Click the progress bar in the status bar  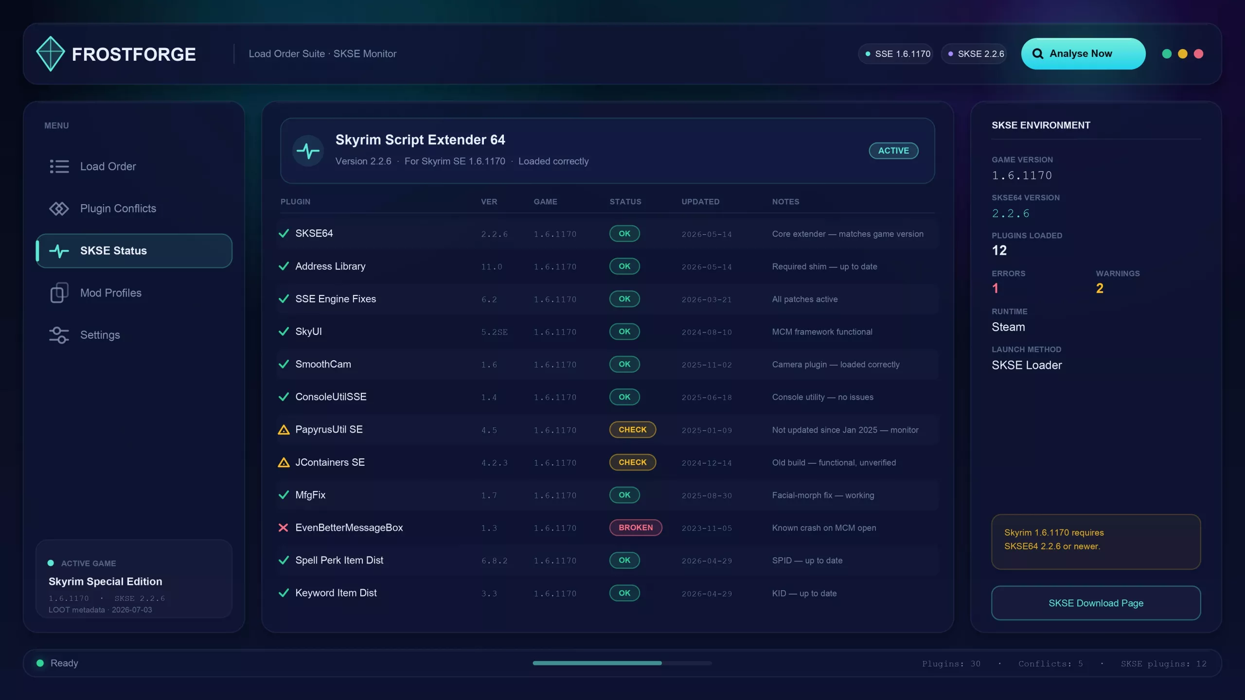point(622,663)
